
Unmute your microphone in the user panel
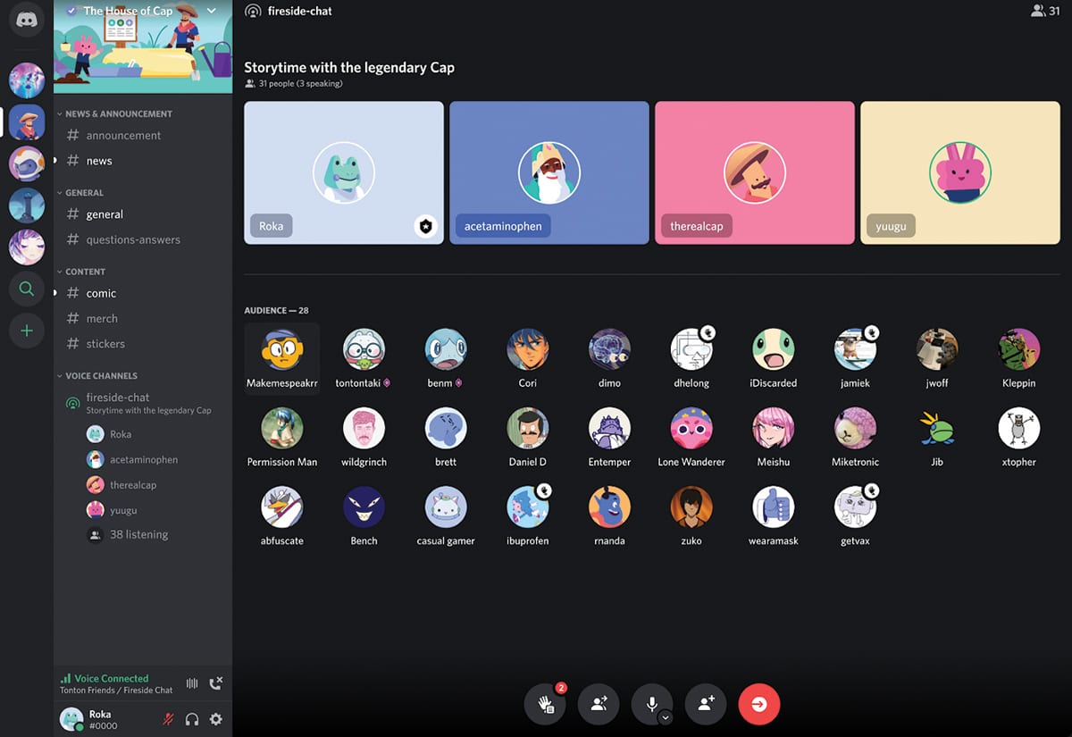click(168, 719)
